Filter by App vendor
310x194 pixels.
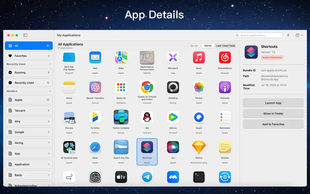[29, 154]
